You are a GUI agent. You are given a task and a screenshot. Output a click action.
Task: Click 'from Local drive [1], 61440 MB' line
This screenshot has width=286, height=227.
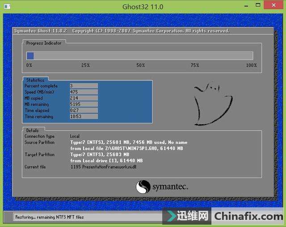106,160
